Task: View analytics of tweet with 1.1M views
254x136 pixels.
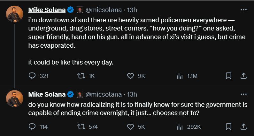Action: 180,76
